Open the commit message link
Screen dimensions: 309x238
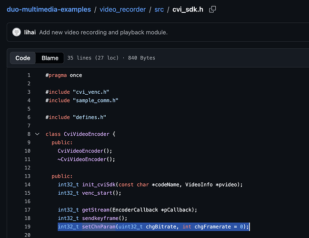103,32
